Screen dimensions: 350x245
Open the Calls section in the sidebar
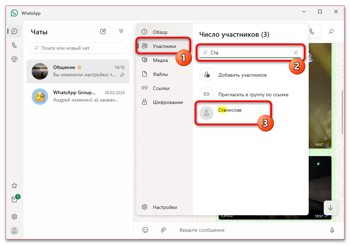pos(14,45)
